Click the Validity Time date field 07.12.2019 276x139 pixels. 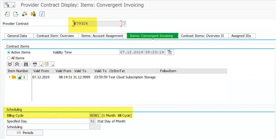tap(131, 52)
